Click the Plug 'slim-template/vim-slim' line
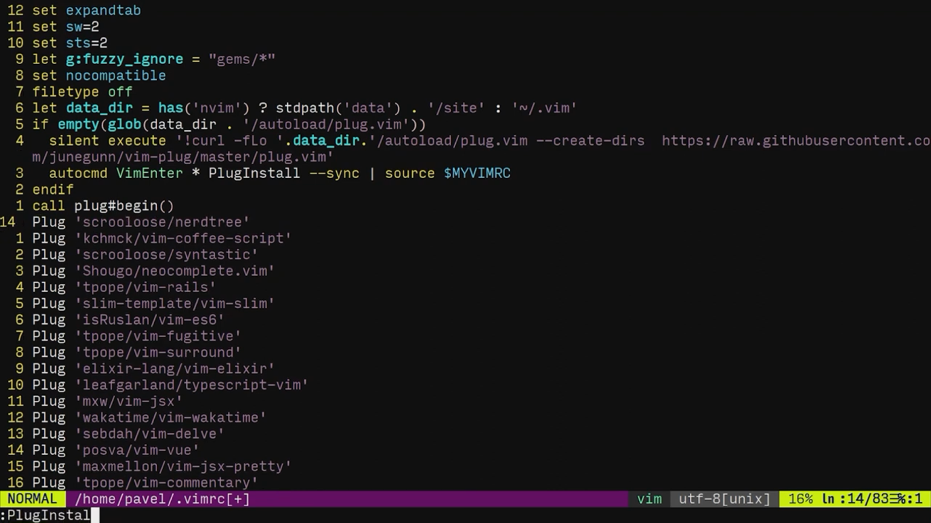931x523 pixels. pyautogui.click(x=154, y=304)
